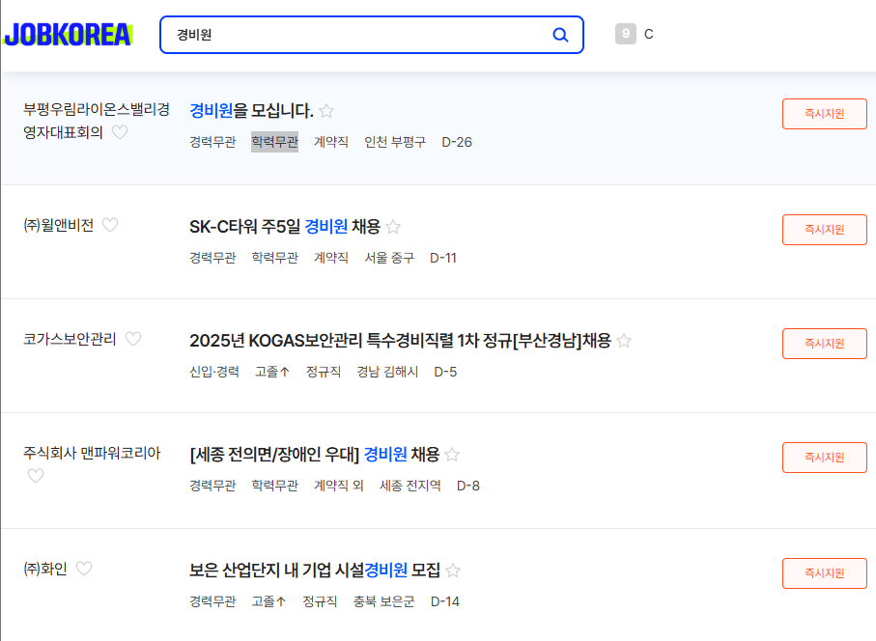
Task: Click 충북 보은군 location text
Action: (383, 600)
